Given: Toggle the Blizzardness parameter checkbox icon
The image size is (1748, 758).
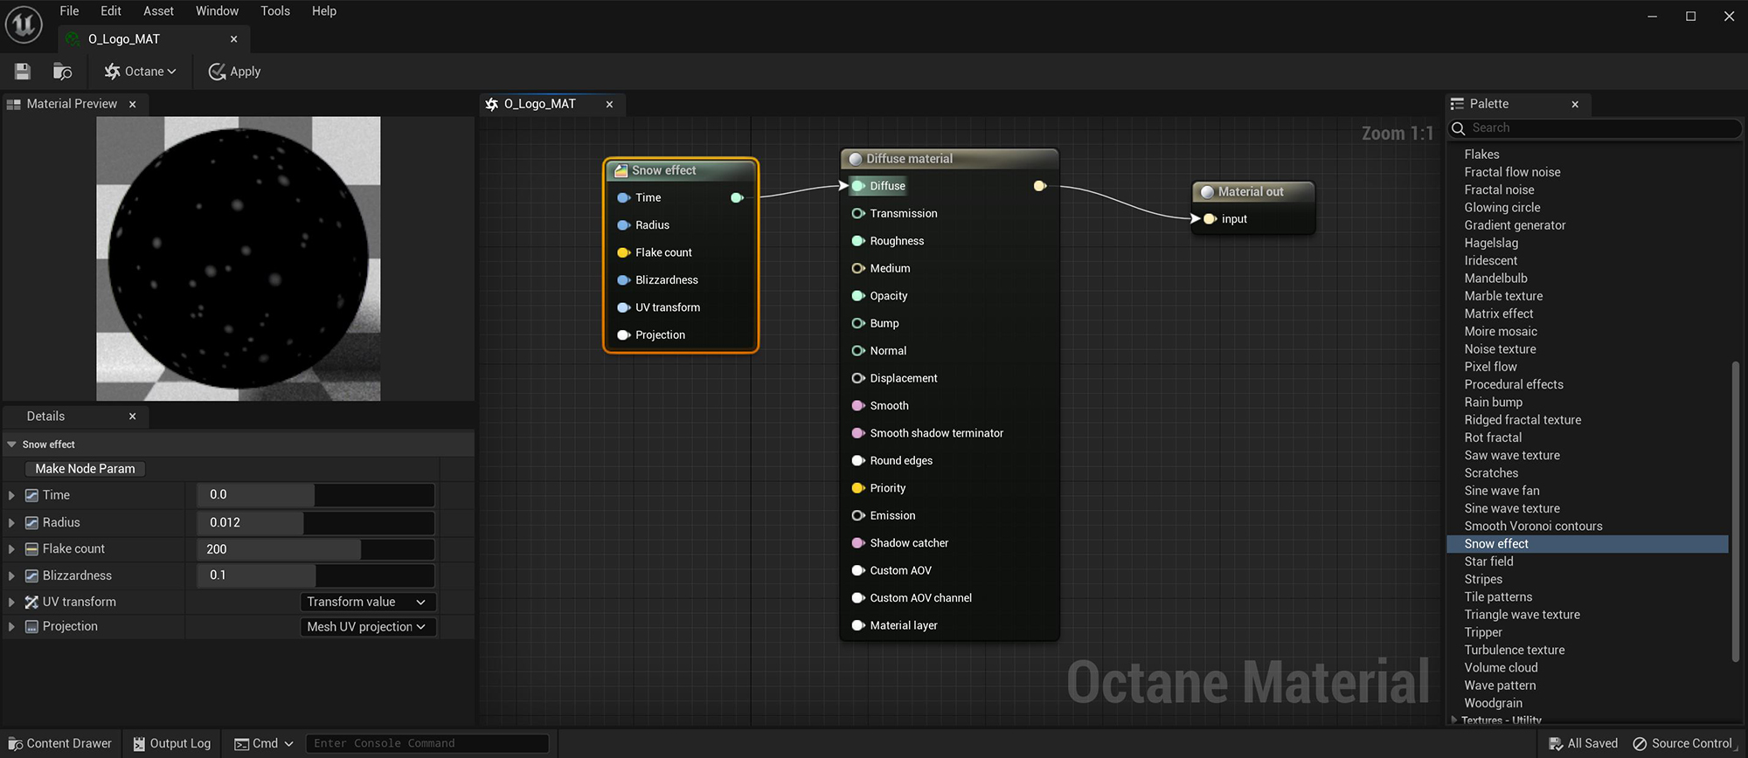Looking at the screenshot, I should click(x=31, y=576).
